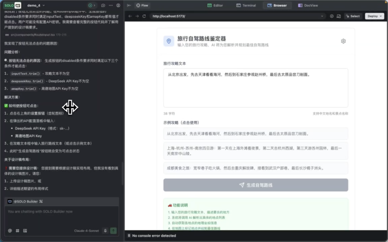Screen dimensions: 388x242
Task: Send the chat message with the arrow button
Action: [113, 231]
